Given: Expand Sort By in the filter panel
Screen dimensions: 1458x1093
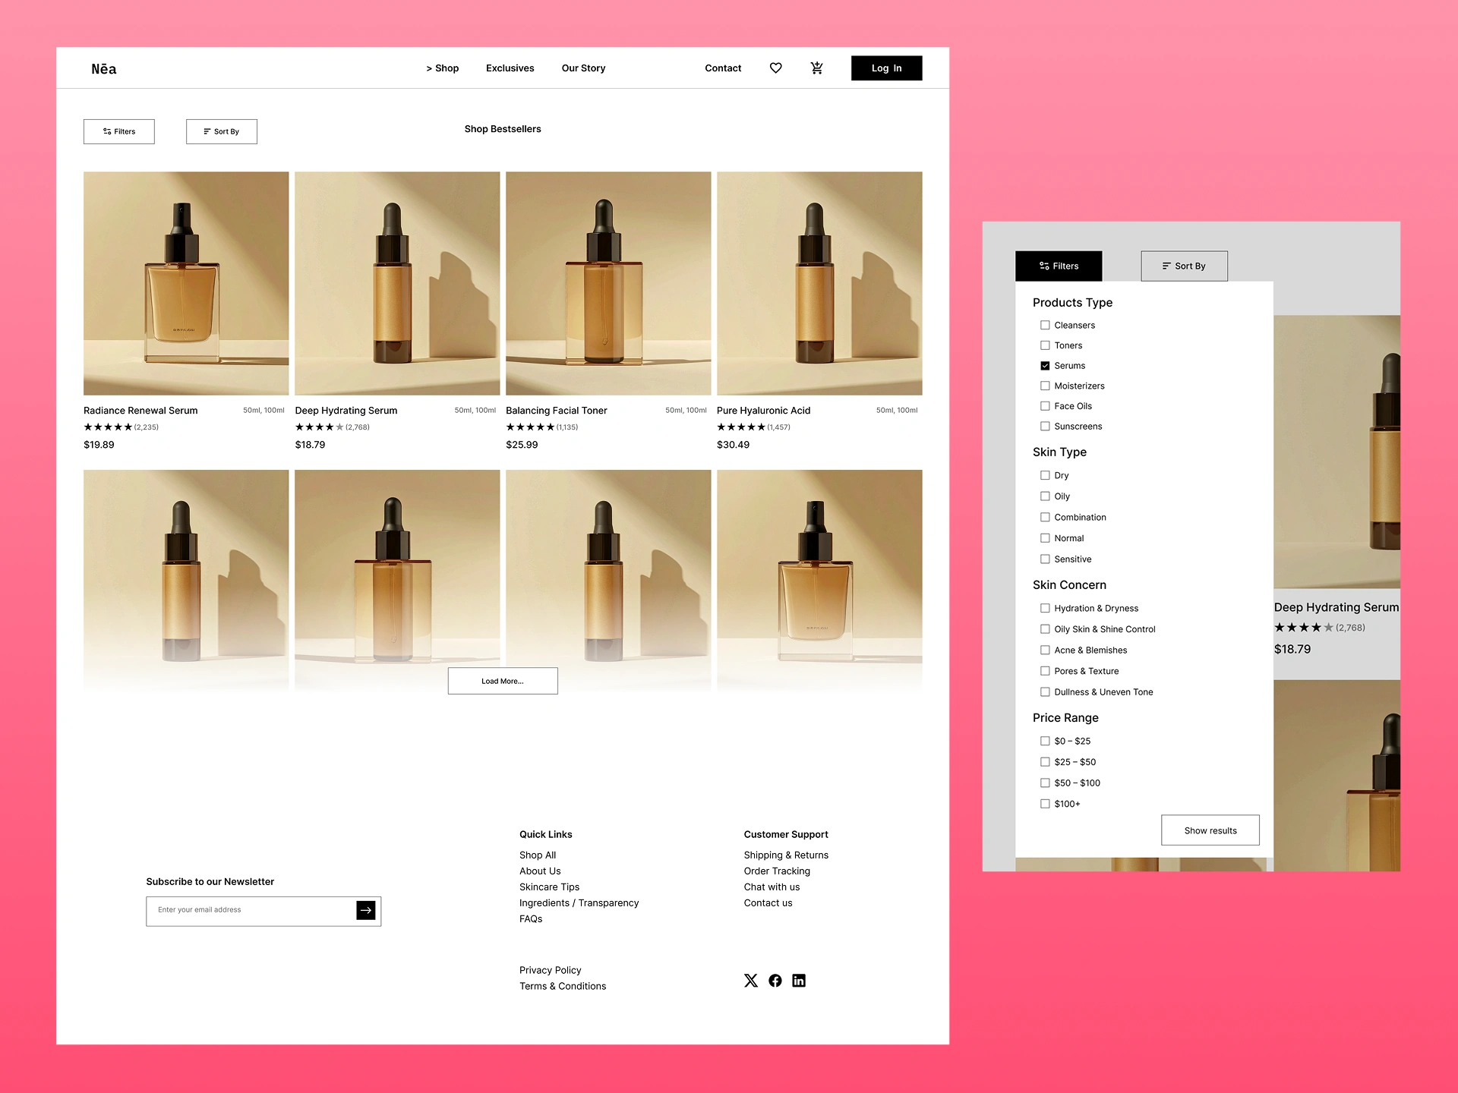Looking at the screenshot, I should (1184, 266).
